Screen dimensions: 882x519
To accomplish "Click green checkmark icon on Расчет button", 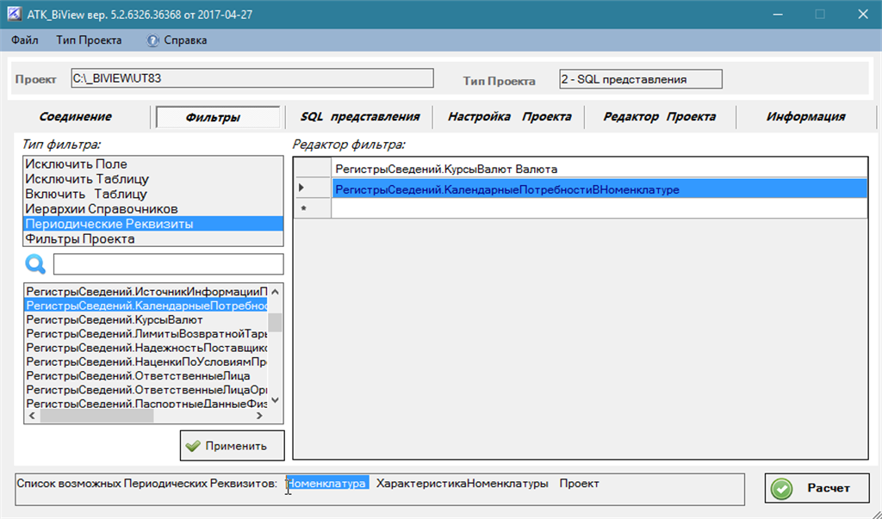I will click(x=782, y=488).
